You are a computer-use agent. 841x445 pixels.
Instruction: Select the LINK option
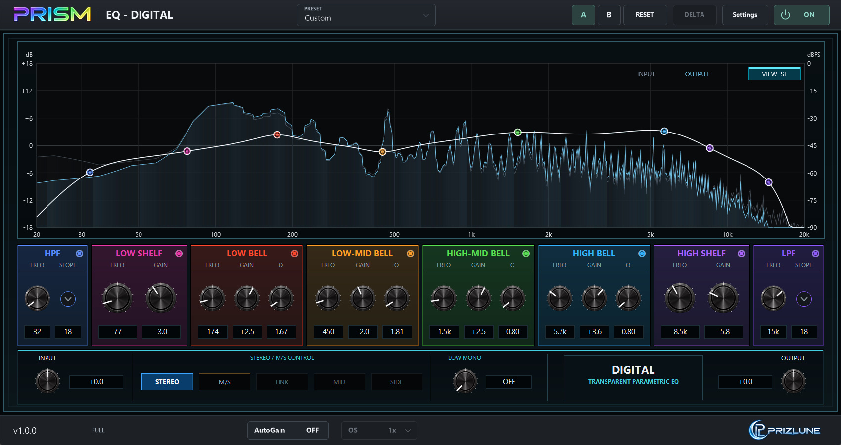coord(282,382)
